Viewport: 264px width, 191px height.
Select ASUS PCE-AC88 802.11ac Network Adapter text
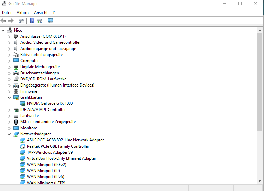pyautogui.click(x=65, y=140)
